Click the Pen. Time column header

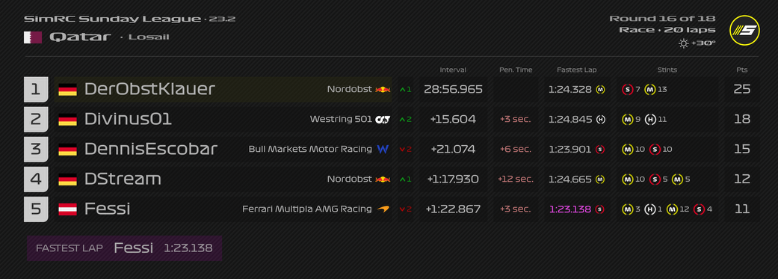(x=516, y=70)
